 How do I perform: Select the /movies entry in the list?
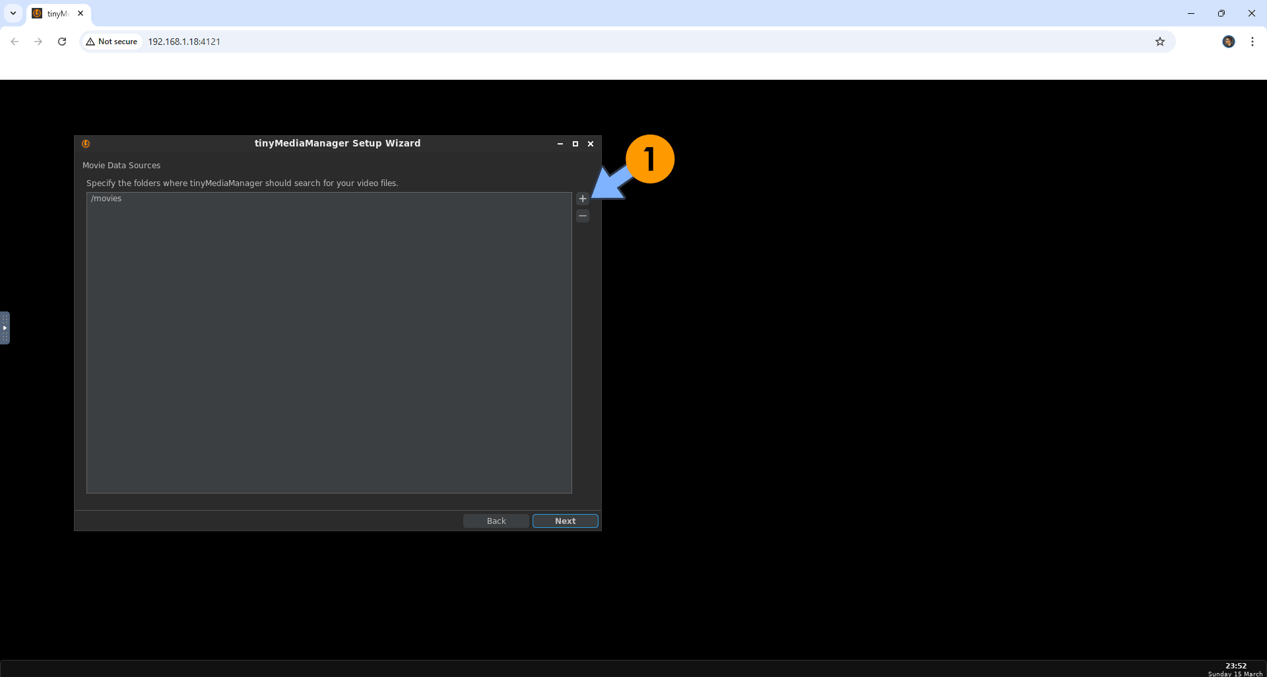click(107, 199)
